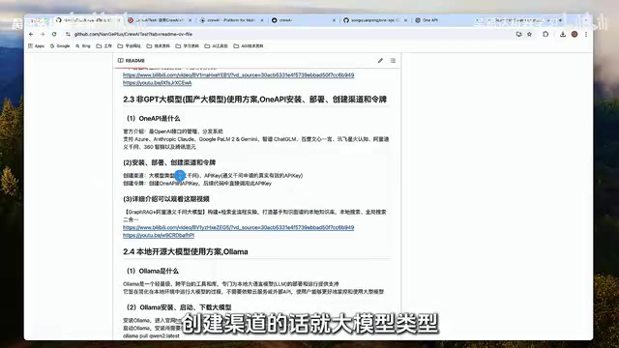Click the 2.3 非GPT大模型 heading
The height and width of the screenshot is (348, 619).
point(254,100)
